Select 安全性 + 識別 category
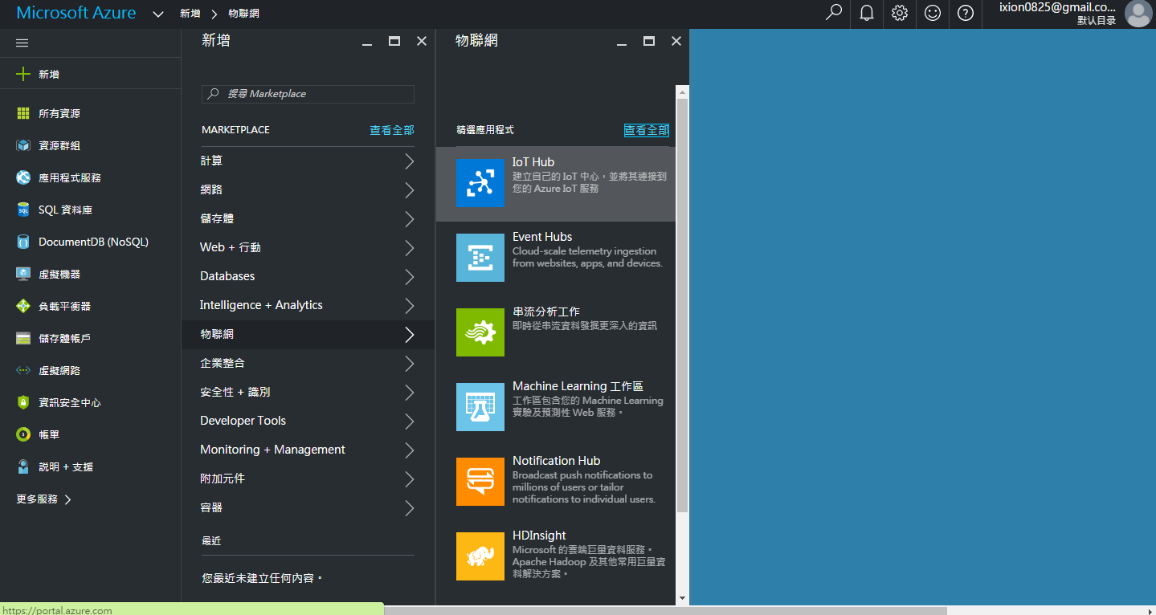Image resolution: width=1156 pixels, height=615 pixels. click(x=308, y=392)
